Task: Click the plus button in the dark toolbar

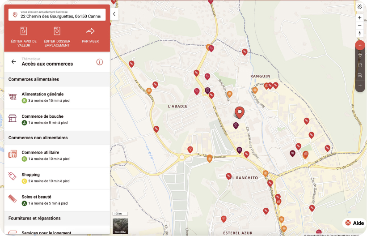Action: tap(360, 86)
